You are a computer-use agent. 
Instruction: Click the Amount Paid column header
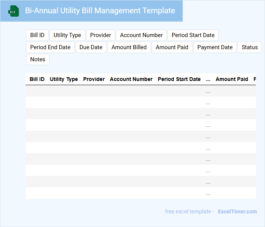tap(232, 79)
